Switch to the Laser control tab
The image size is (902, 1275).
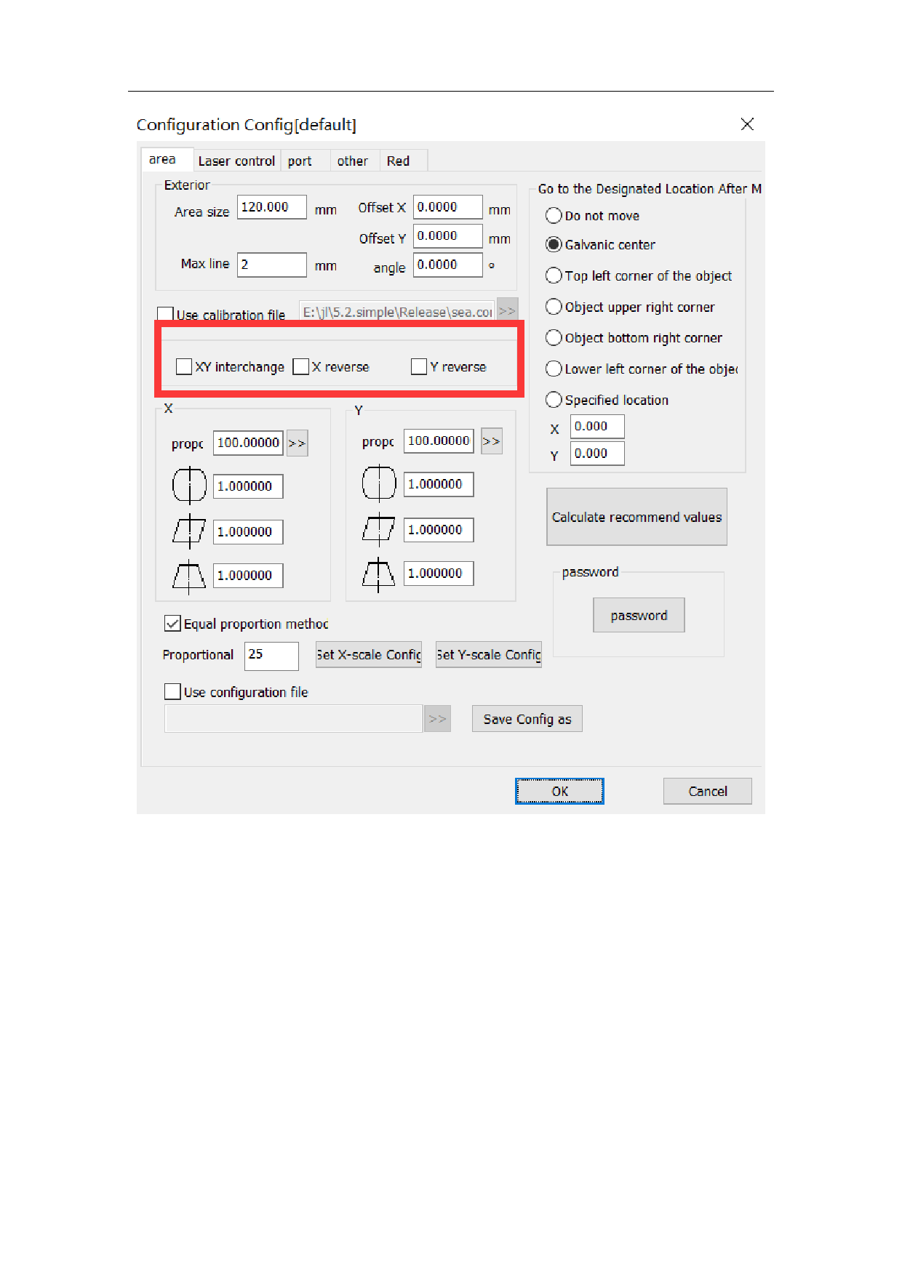pyautogui.click(x=236, y=161)
